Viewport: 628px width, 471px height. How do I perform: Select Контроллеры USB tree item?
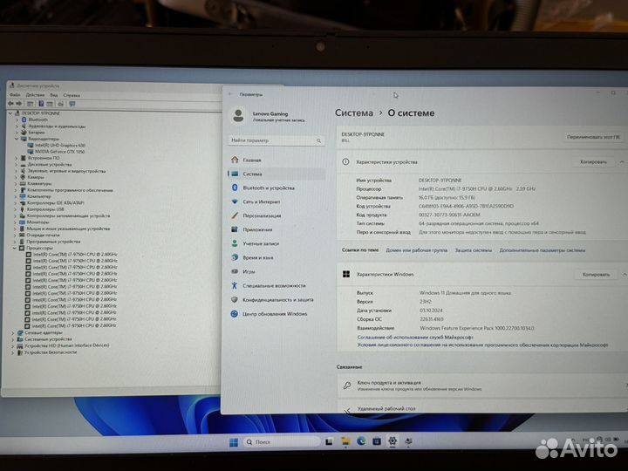pos(45,209)
